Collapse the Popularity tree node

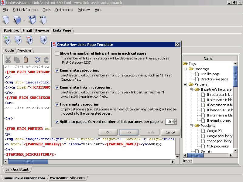click(191, 126)
